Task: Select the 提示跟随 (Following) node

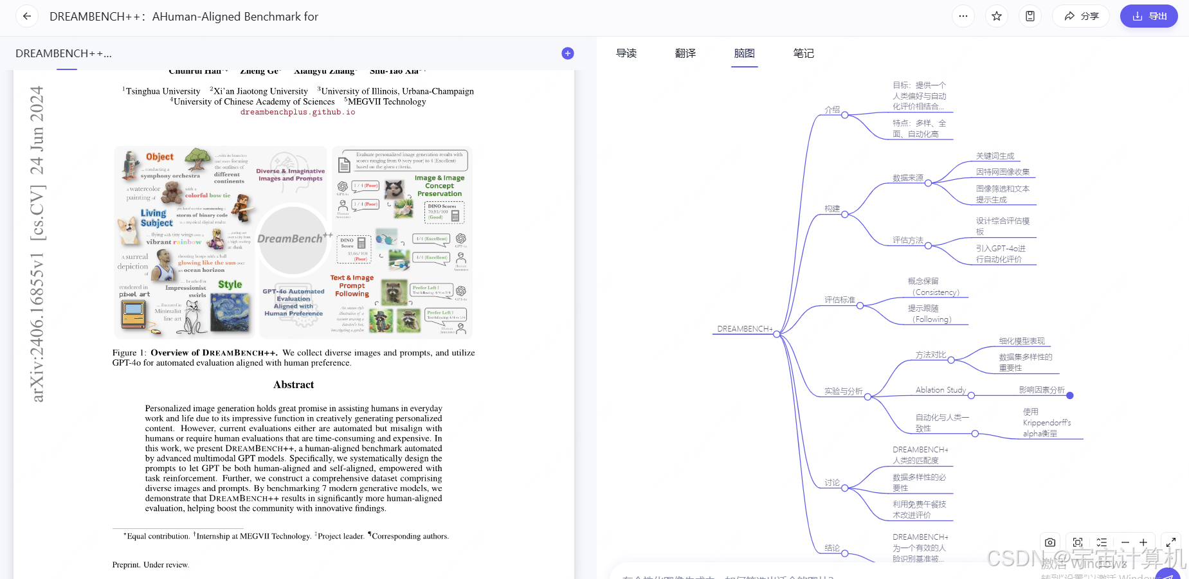Action: click(932, 314)
